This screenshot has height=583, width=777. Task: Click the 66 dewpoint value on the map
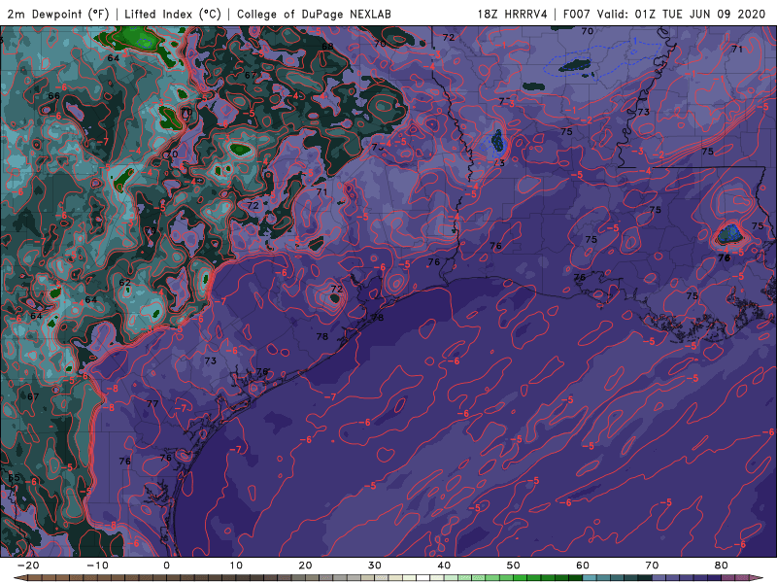coord(53,95)
